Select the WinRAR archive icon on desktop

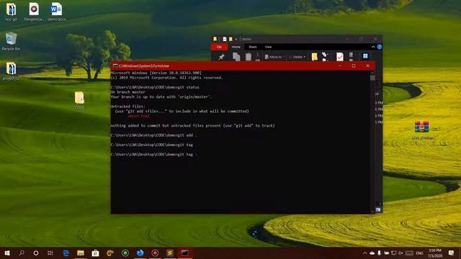(x=422, y=130)
